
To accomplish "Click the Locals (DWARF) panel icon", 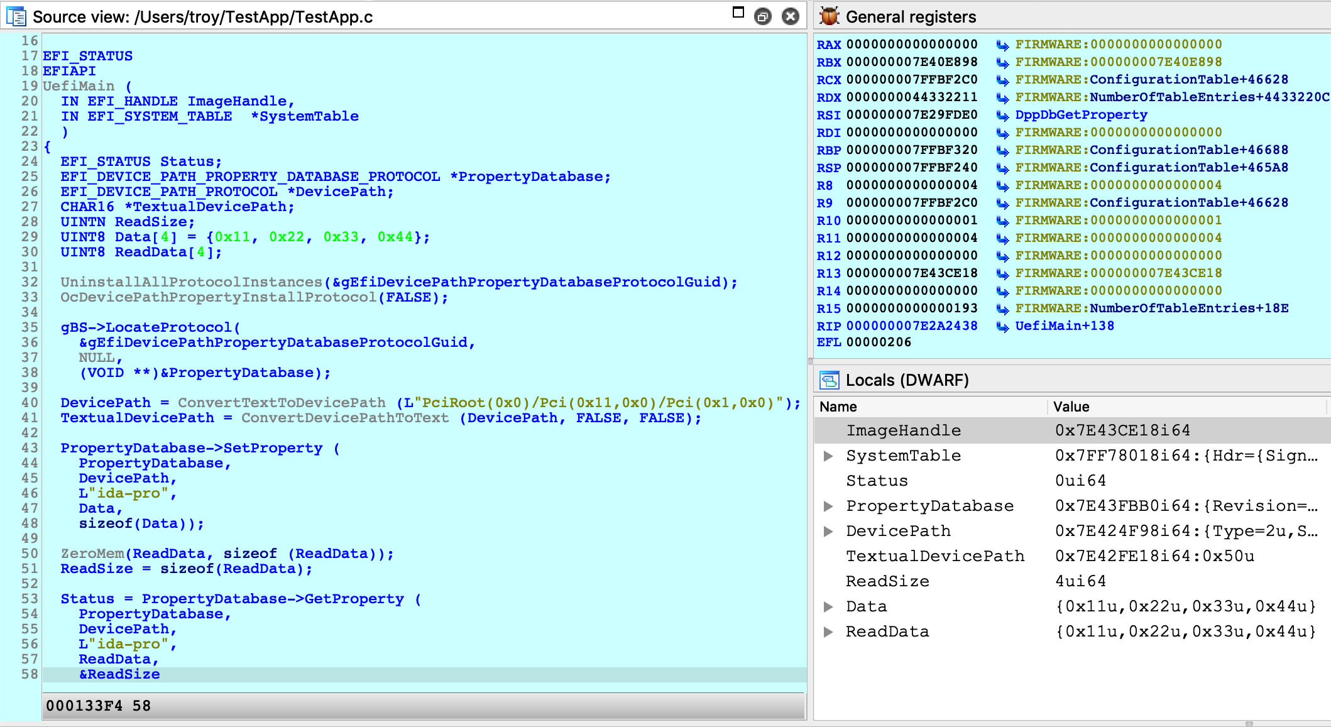I will click(x=829, y=380).
